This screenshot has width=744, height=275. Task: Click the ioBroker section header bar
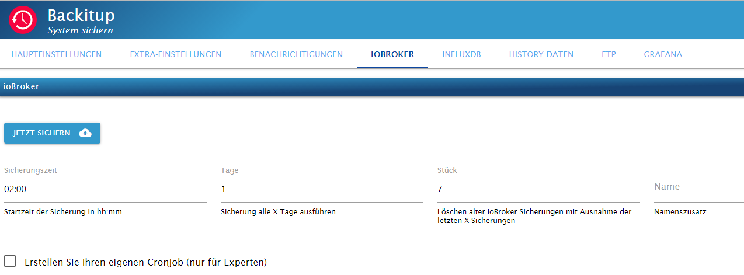372,86
